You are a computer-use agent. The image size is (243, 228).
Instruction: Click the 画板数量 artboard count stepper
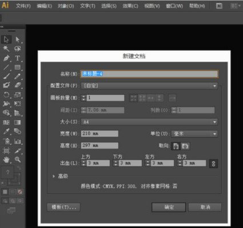pyautogui.click(x=83, y=98)
